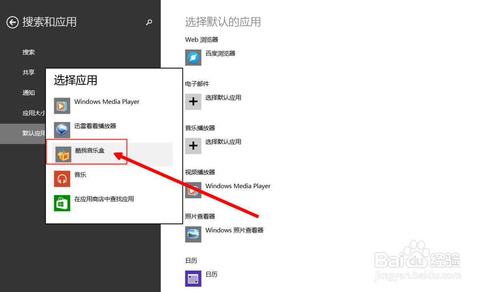The image size is (488, 292).
Task: Choose default app for 音乐播放器
Action: 223,142
